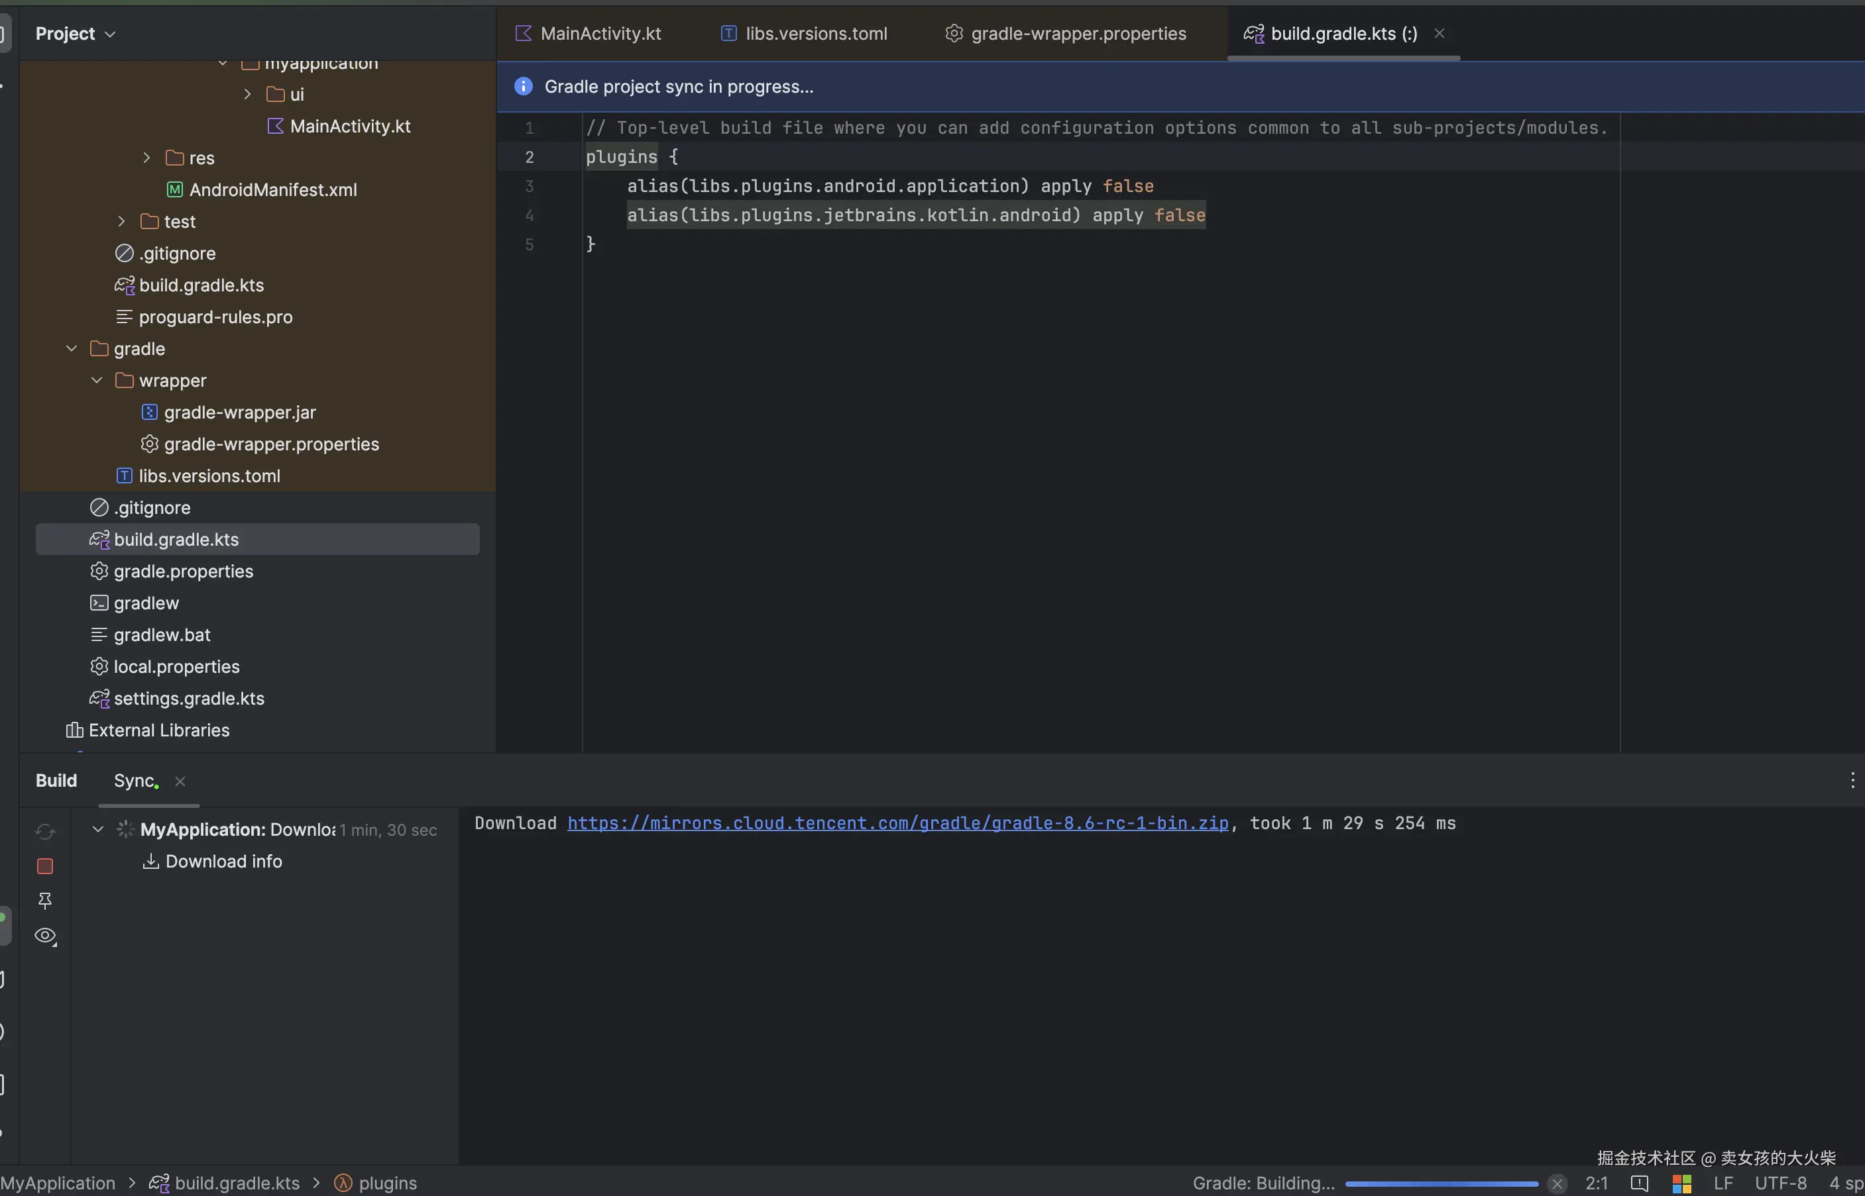Click the Gradle Building progress bar

pos(1441,1183)
